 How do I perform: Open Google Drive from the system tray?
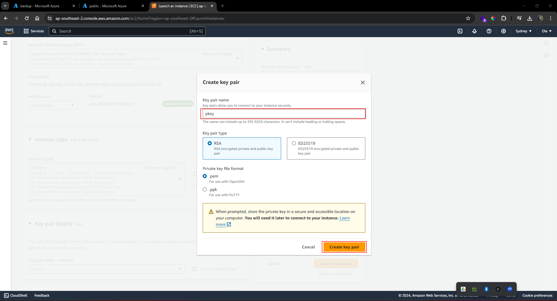463,289
